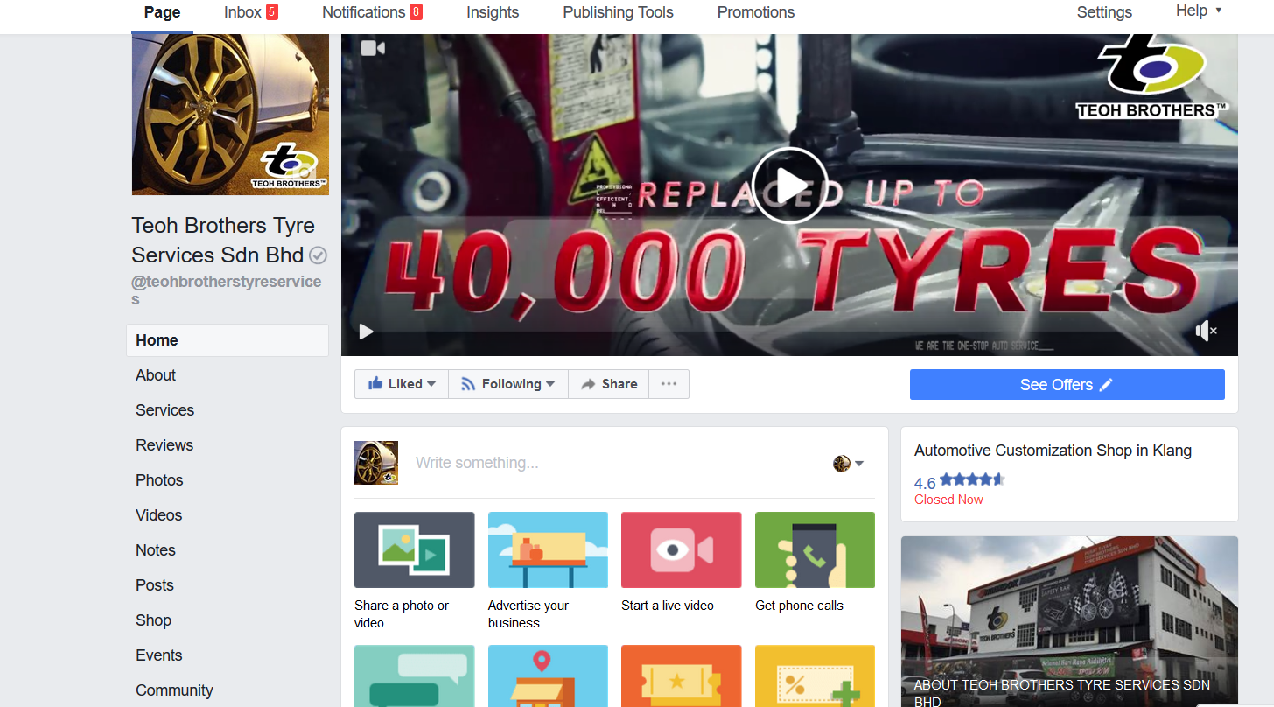This screenshot has width=1274, height=707.
Task: Open Events in the sidebar
Action: tap(159, 655)
